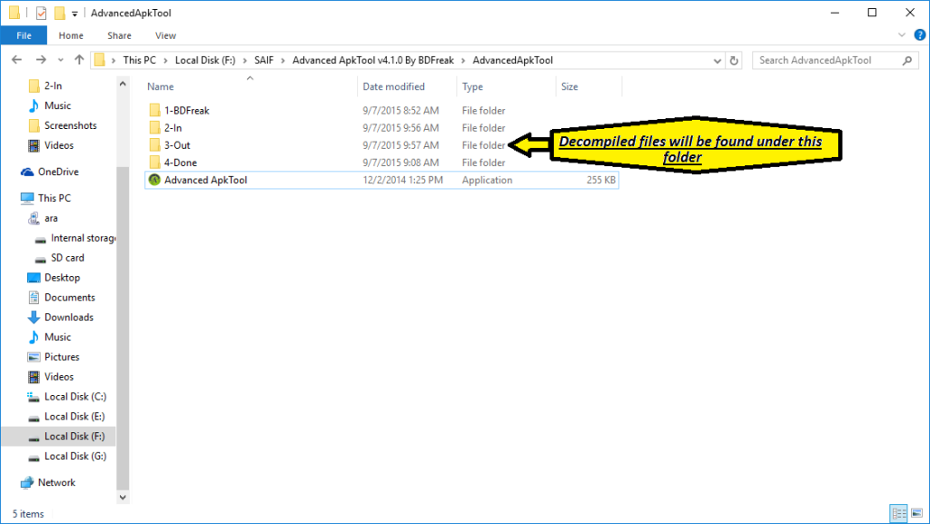Viewport: 930px width, 524px height.
Task: Switch to the Home ribbon tab
Action: 71,35
